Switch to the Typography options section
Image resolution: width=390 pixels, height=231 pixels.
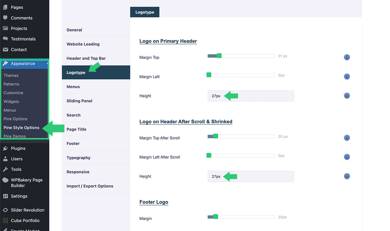[78, 158]
